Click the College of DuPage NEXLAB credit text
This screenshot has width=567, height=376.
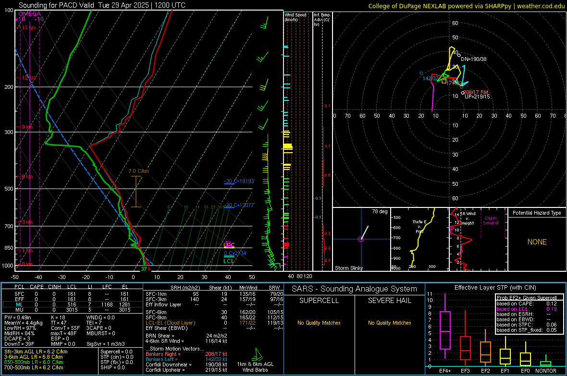tap(466, 6)
